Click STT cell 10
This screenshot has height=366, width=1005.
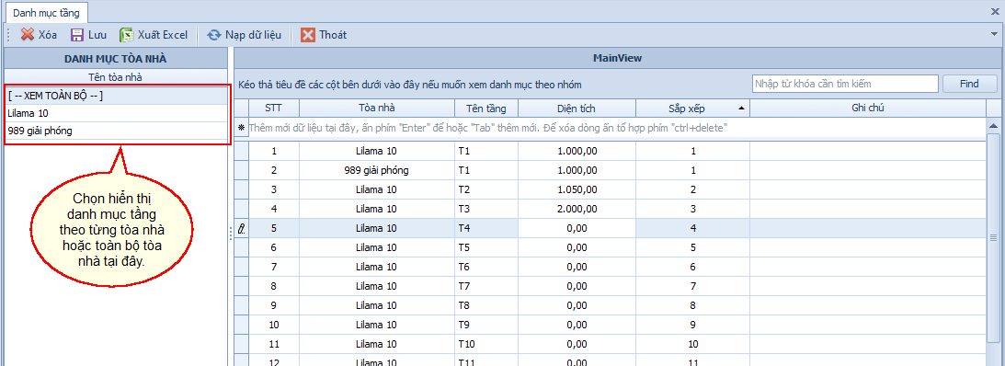pyautogui.click(x=274, y=325)
